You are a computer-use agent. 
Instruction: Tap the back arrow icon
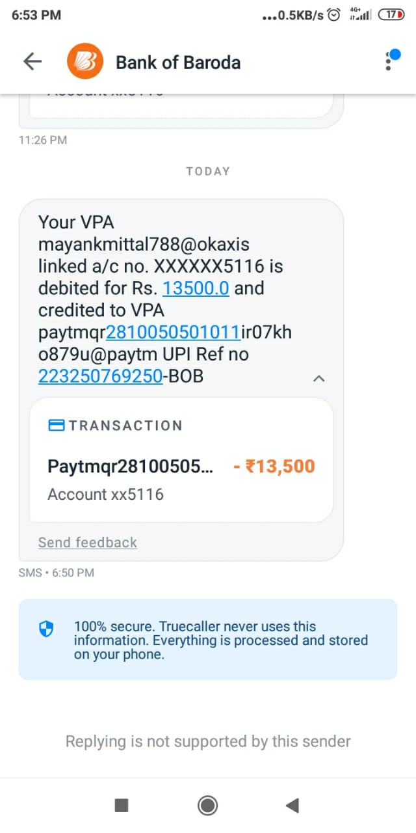[x=32, y=62]
